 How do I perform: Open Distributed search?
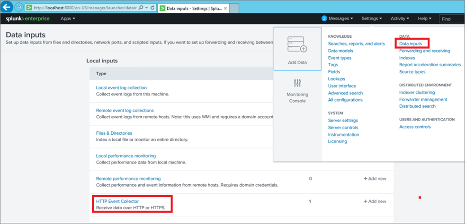point(417,106)
